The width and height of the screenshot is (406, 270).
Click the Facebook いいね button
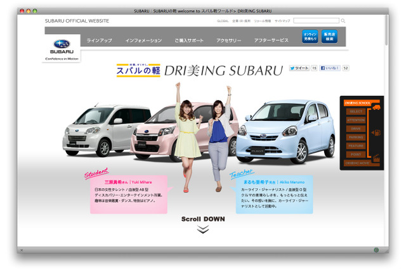(330, 68)
